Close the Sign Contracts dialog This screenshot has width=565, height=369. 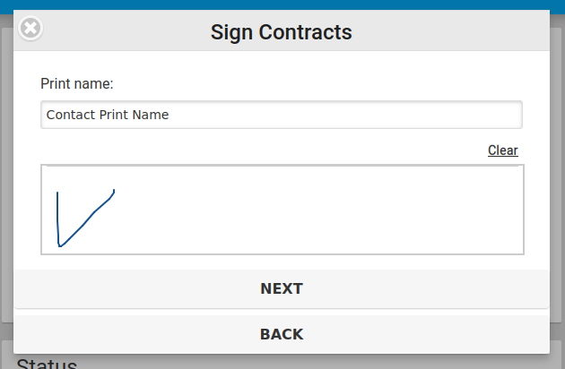[x=30, y=29]
